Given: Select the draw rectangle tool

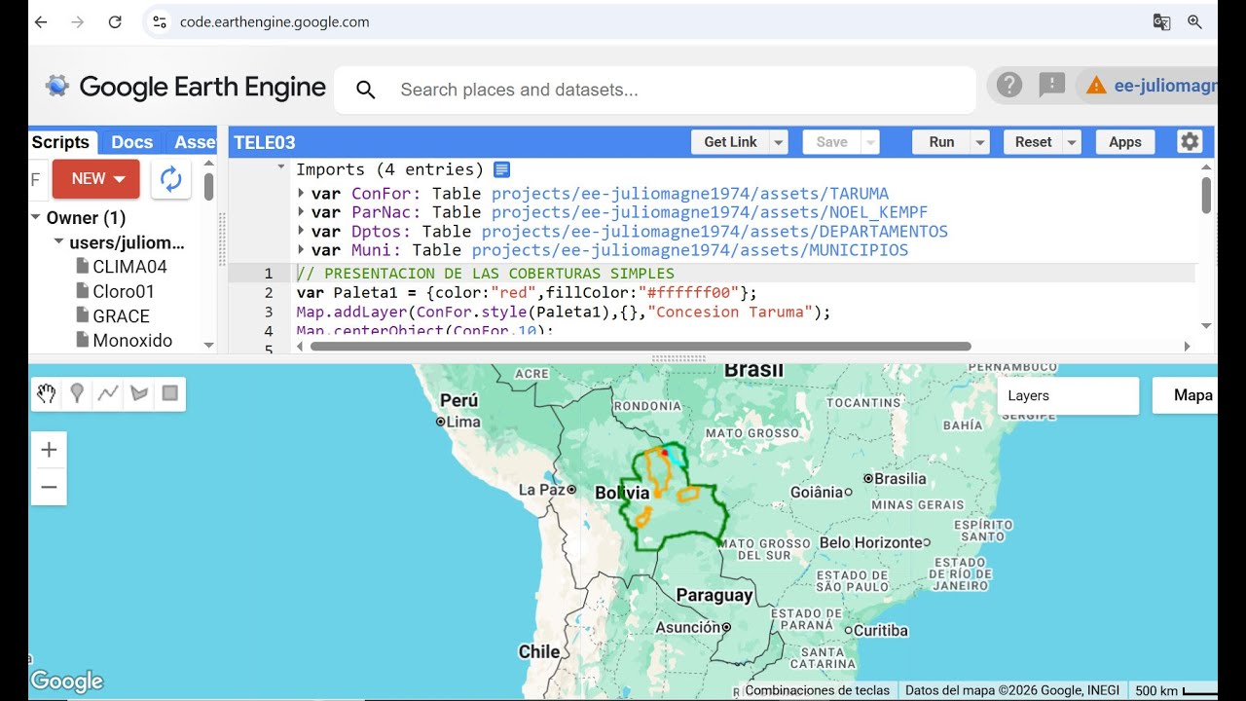Looking at the screenshot, I should click(x=169, y=393).
